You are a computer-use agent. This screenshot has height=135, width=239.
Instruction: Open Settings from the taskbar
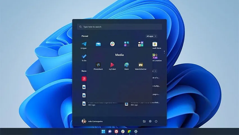136,131
